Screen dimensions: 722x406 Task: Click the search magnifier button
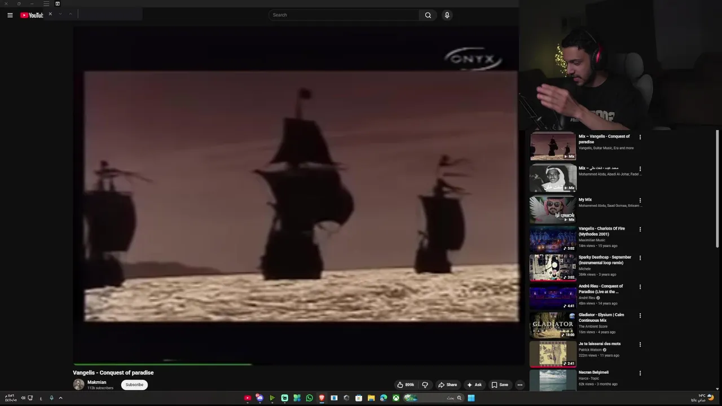click(428, 15)
